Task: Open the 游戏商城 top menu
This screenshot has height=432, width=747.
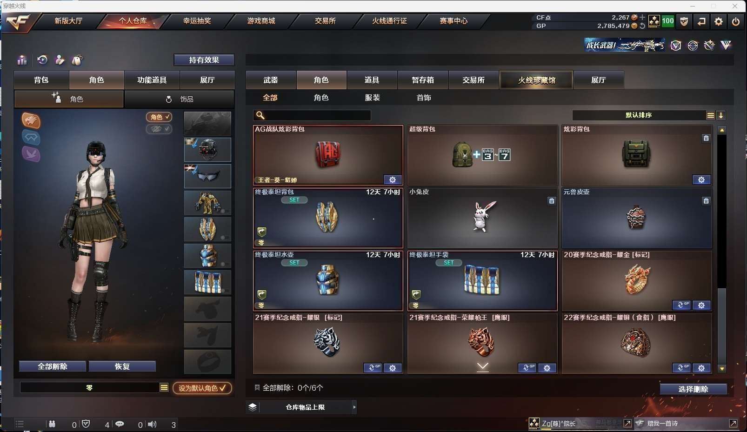Action: [261, 21]
